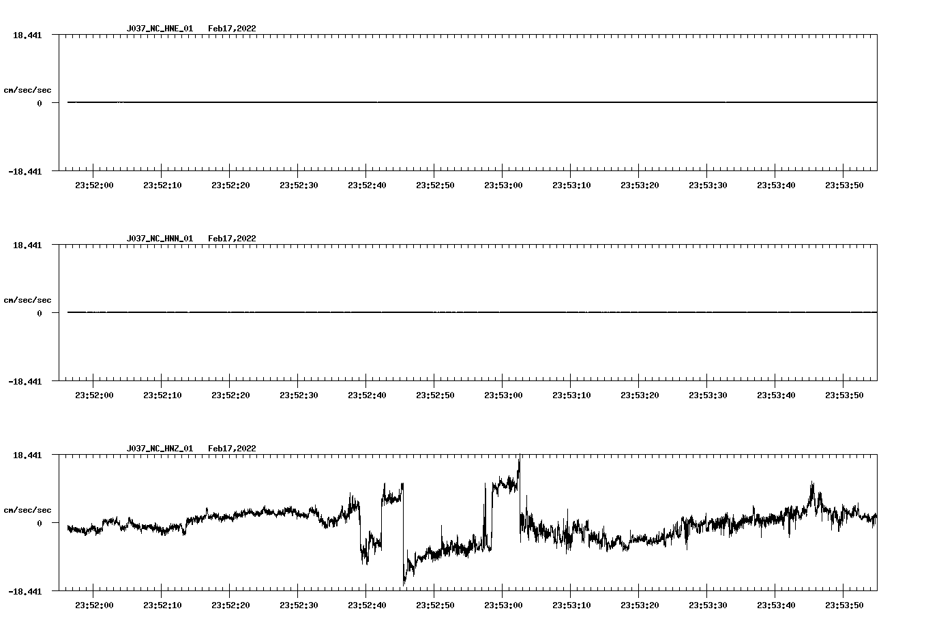Select the Feb17,2022 date above HNE plot

coord(232,29)
